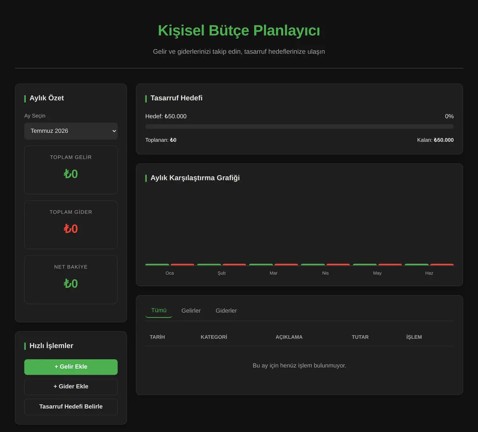This screenshot has width=478, height=432.
Task: Select the Toplam Gider summary card
Action: [71, 225]
